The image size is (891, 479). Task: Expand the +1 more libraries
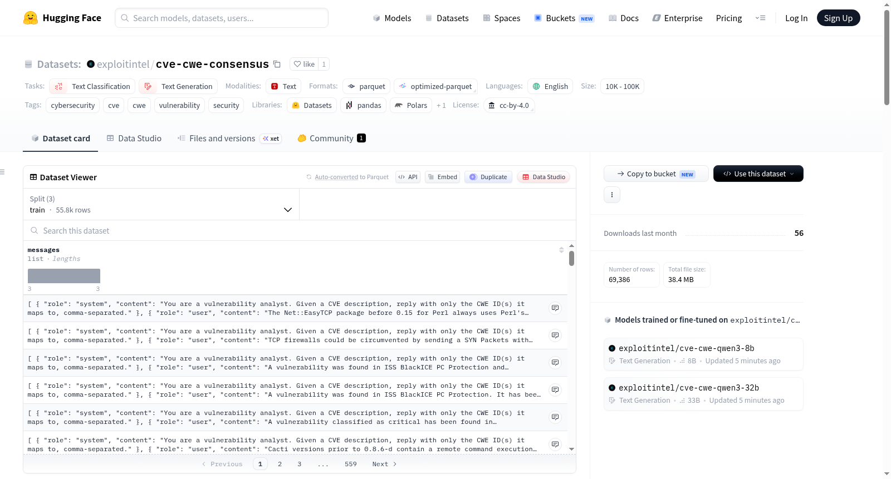click(x=441, y=105)
